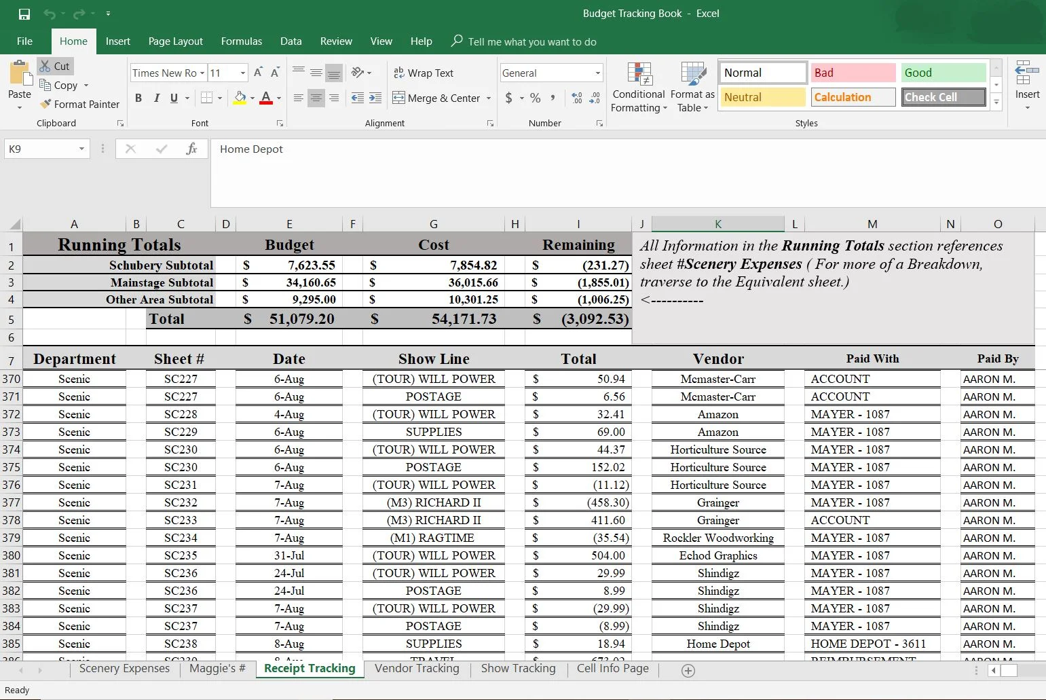Expand the Paste options arrow
The height and width of the screenshot is (700, 1046).
[x=20, y=108]
